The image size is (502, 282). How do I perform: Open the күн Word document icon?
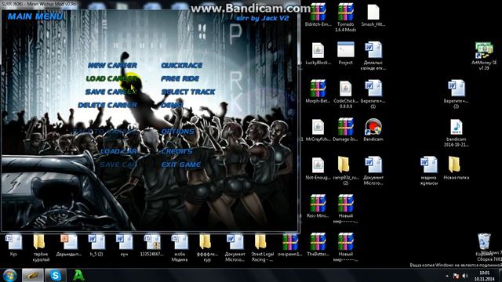click(x=124, y=242)
